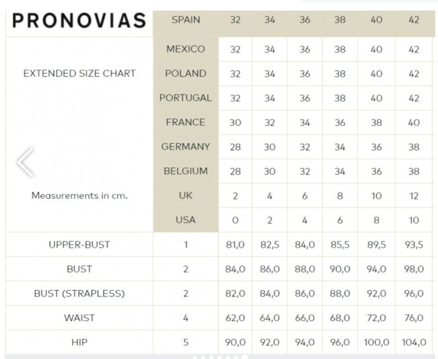The height and width of the screenshot is (359, 438).
Task: Select the last, larger carousel pagination dot
Action: point(244,357)
